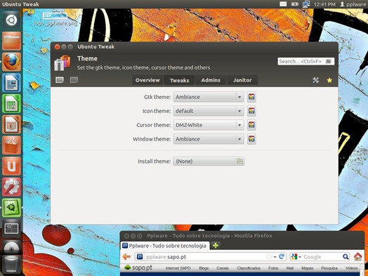The image size is (368, 276).
Task: Open the Home Folder file manager
Action: [x=11, y=41]
